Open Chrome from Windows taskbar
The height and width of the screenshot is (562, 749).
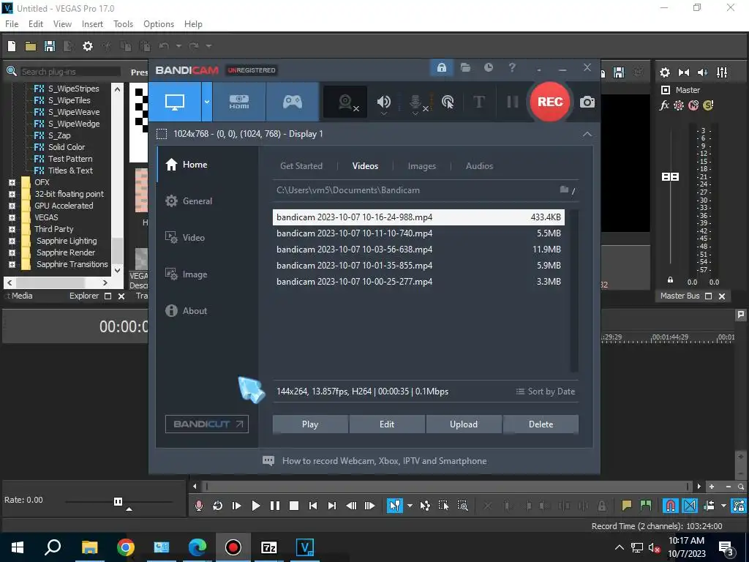126,547
